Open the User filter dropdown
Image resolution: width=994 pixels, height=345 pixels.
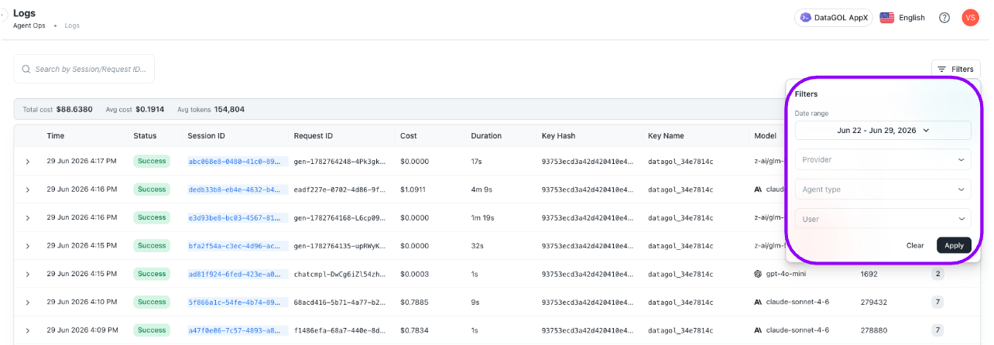point(883,219)
